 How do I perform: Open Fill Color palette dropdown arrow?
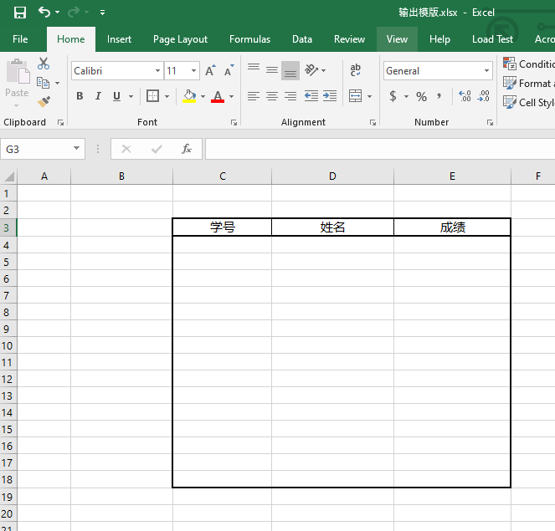pos(203,96)
